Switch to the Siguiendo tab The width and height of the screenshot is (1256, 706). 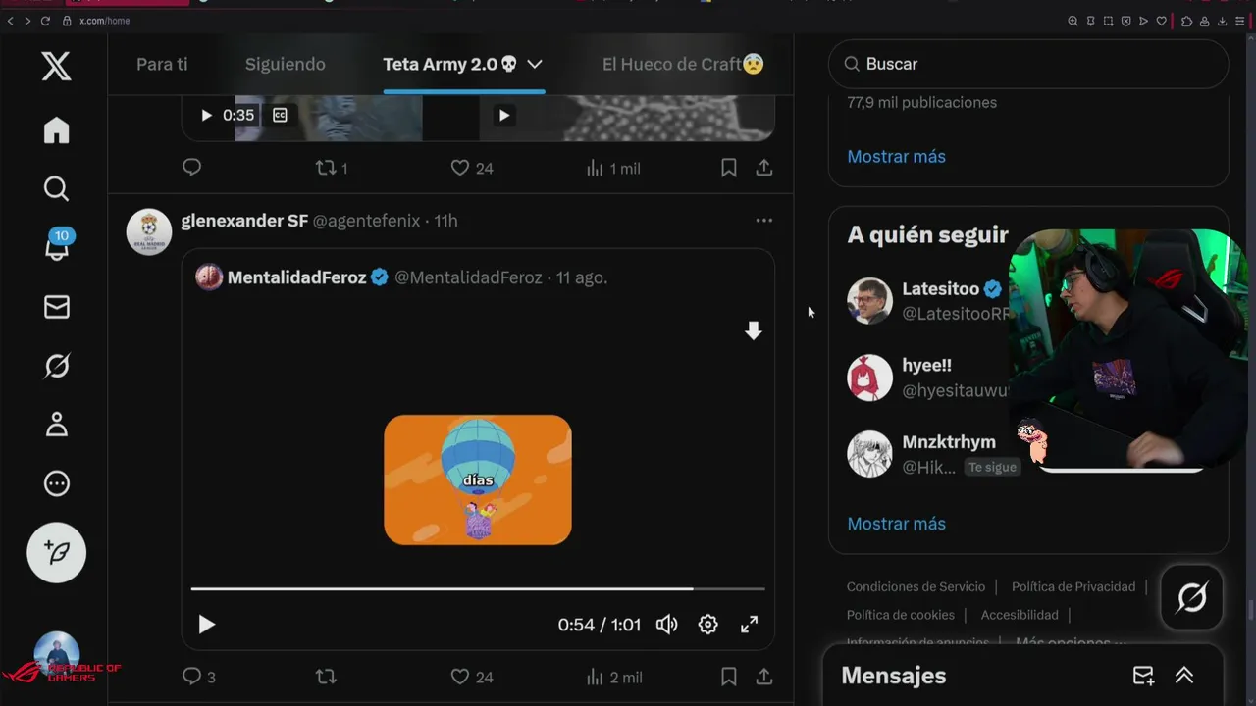coord(285,64)
